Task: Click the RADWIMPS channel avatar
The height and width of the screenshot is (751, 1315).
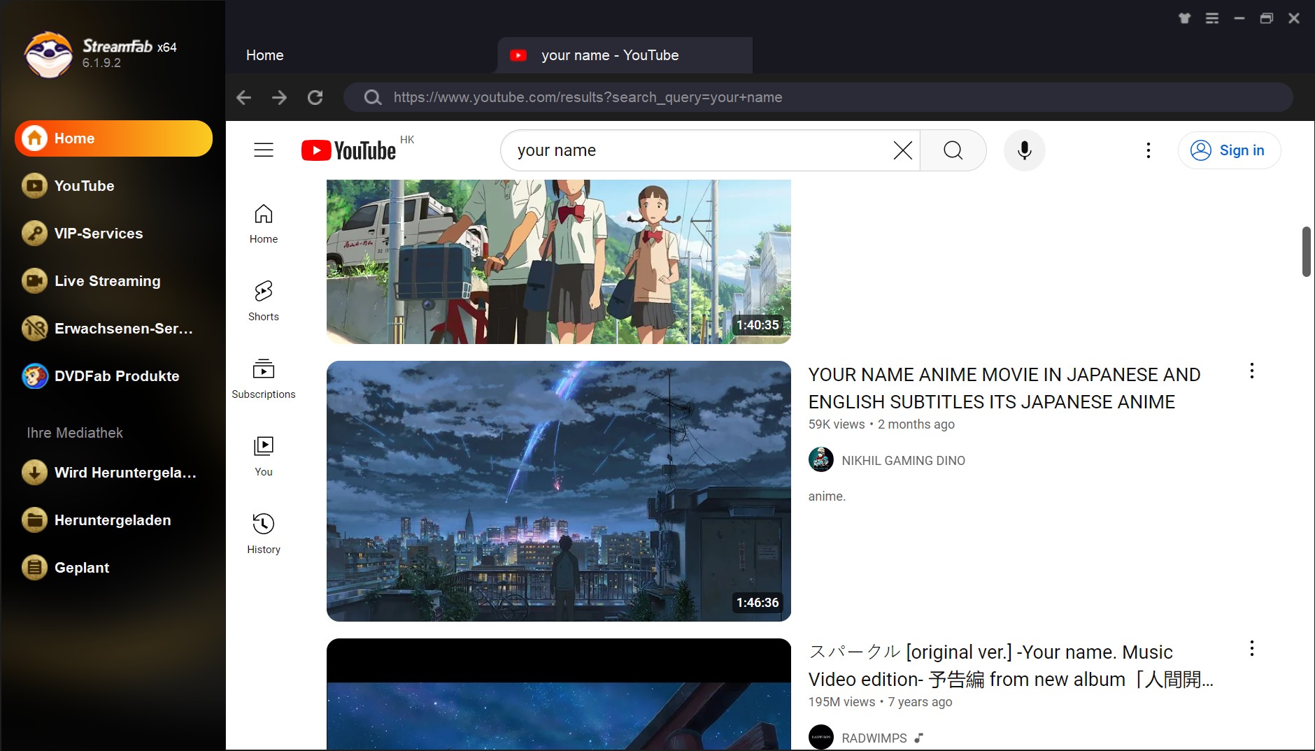Action: tap(821, 737)
